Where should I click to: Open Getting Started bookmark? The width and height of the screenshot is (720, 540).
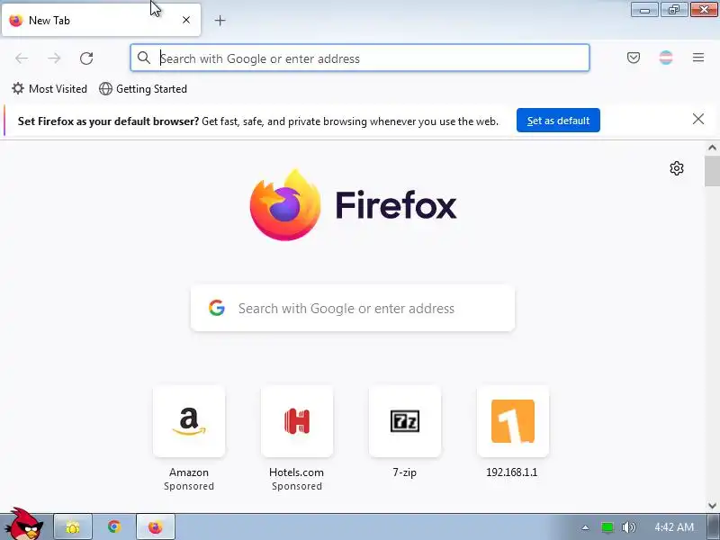[x=143, y=88]
